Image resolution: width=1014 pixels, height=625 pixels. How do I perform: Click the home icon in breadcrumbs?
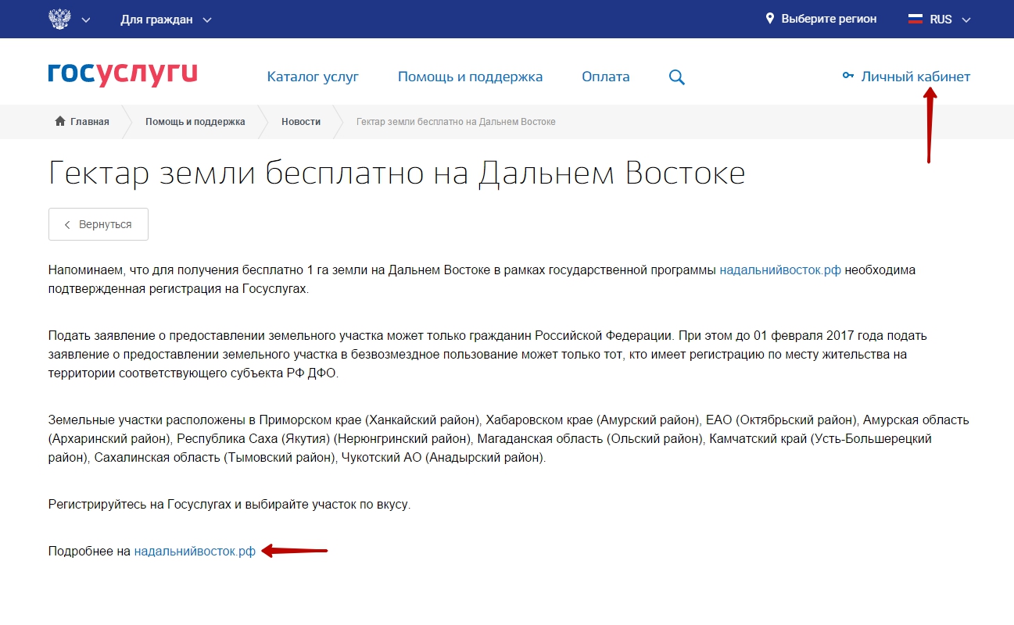[x=60, y=121]
